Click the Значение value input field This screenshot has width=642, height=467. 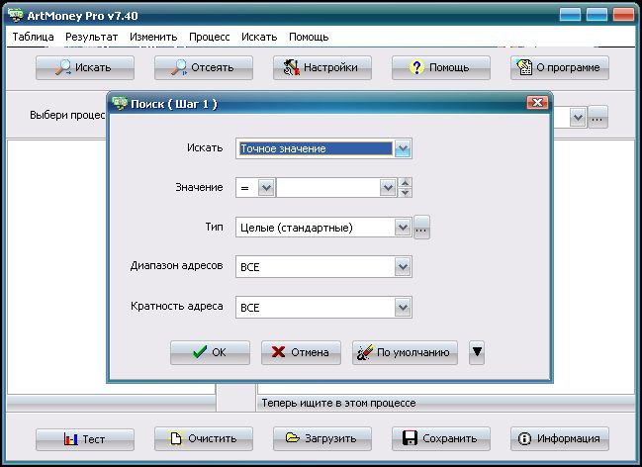tap(328, 188)
